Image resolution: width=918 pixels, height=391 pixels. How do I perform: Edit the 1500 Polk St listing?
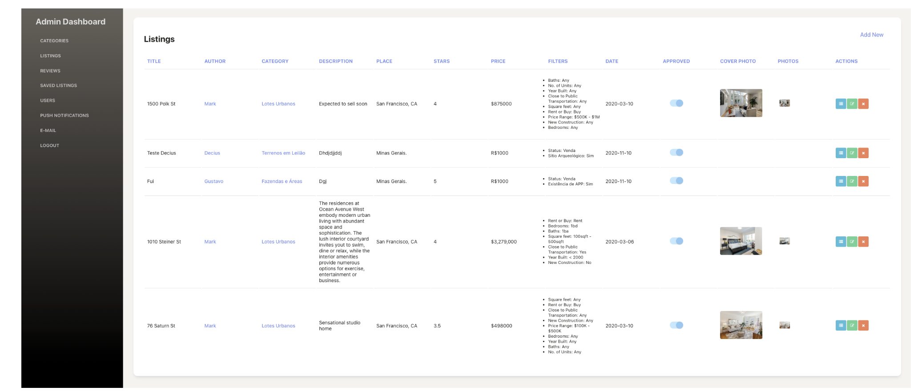pos(852,104)
